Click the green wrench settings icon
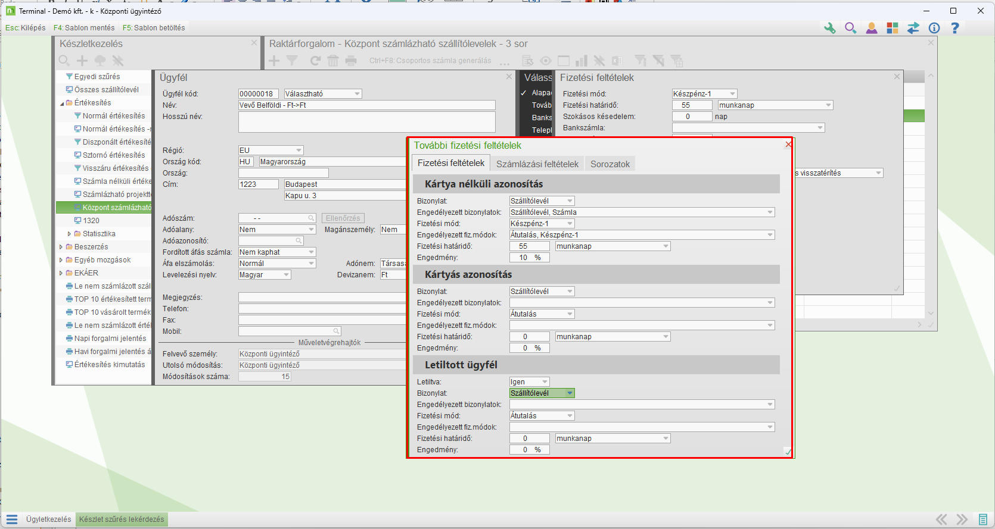Image resolution: width=995 pixels, height=529 pixels. (829, 28)
